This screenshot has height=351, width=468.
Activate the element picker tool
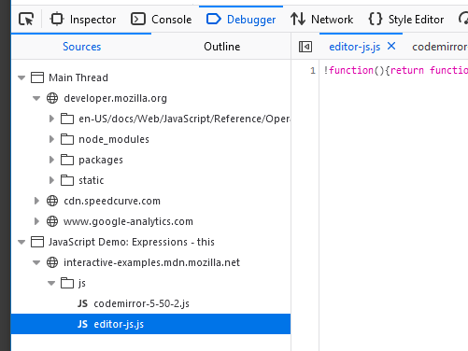tap(26, 20)
